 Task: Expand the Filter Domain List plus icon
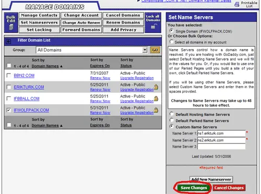(x=8, y=41)
